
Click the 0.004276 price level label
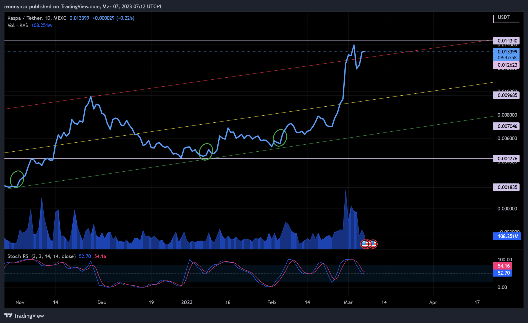click(x=506, y=159)
